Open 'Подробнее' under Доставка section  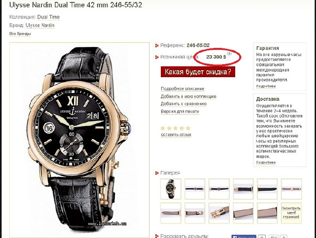[266, 162]
